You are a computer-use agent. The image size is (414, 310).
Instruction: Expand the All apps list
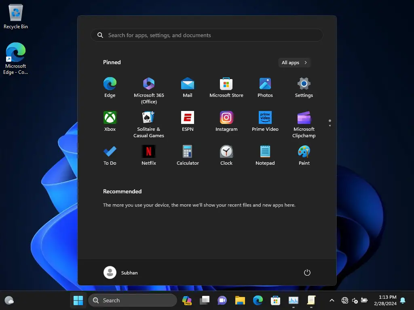[294, 63]
